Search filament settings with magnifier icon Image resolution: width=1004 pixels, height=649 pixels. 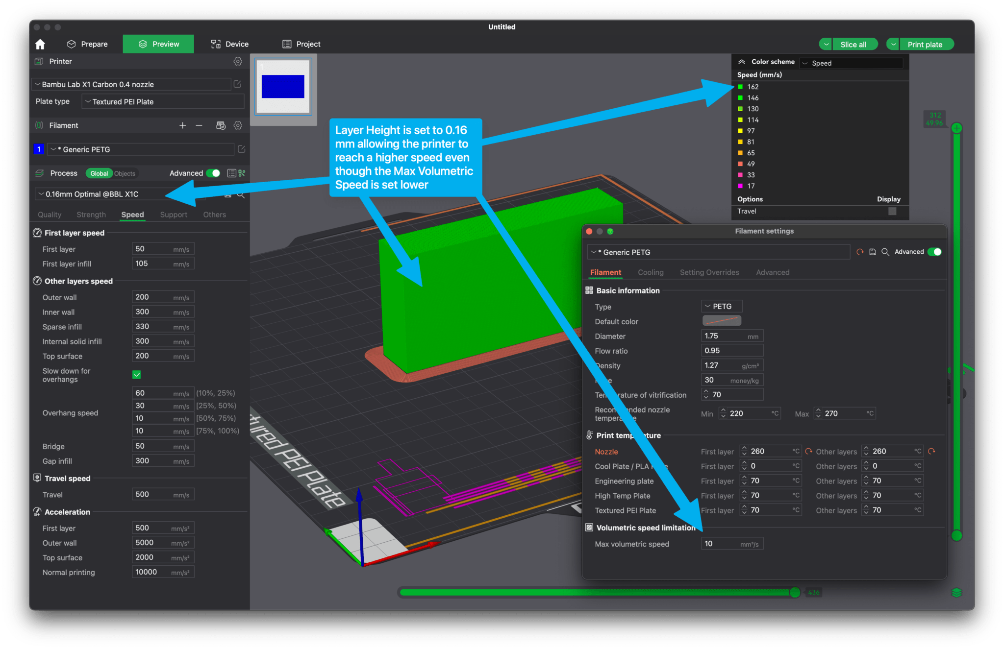[885, 252]
